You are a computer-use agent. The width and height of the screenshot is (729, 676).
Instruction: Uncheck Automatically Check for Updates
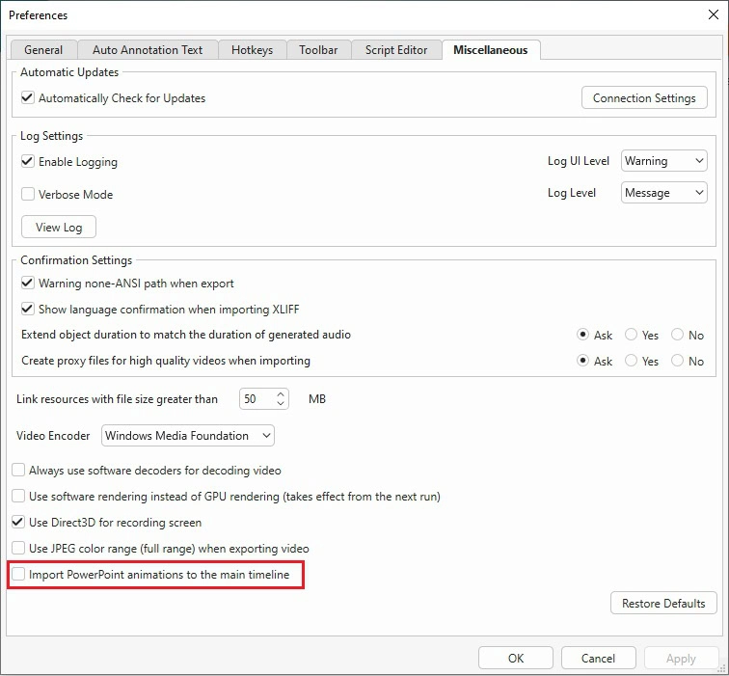coord(28,98)
